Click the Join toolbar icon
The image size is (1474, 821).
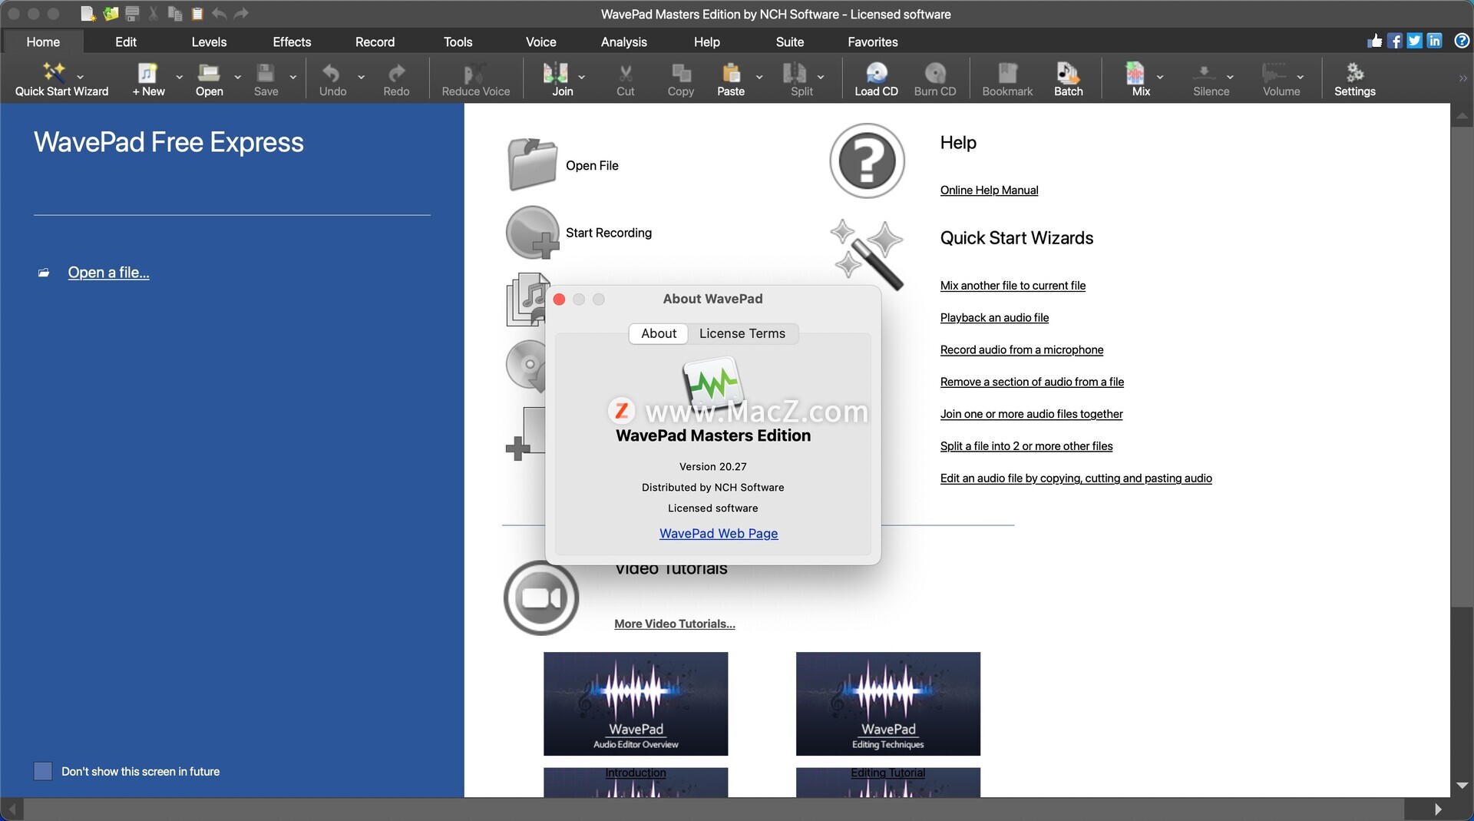click(x=556, y=74)
